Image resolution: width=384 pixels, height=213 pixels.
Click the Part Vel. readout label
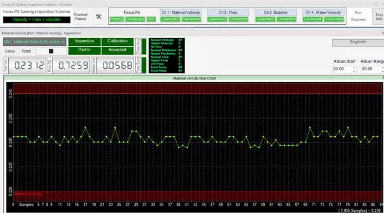pyautogui.click(x=6, y=65)
